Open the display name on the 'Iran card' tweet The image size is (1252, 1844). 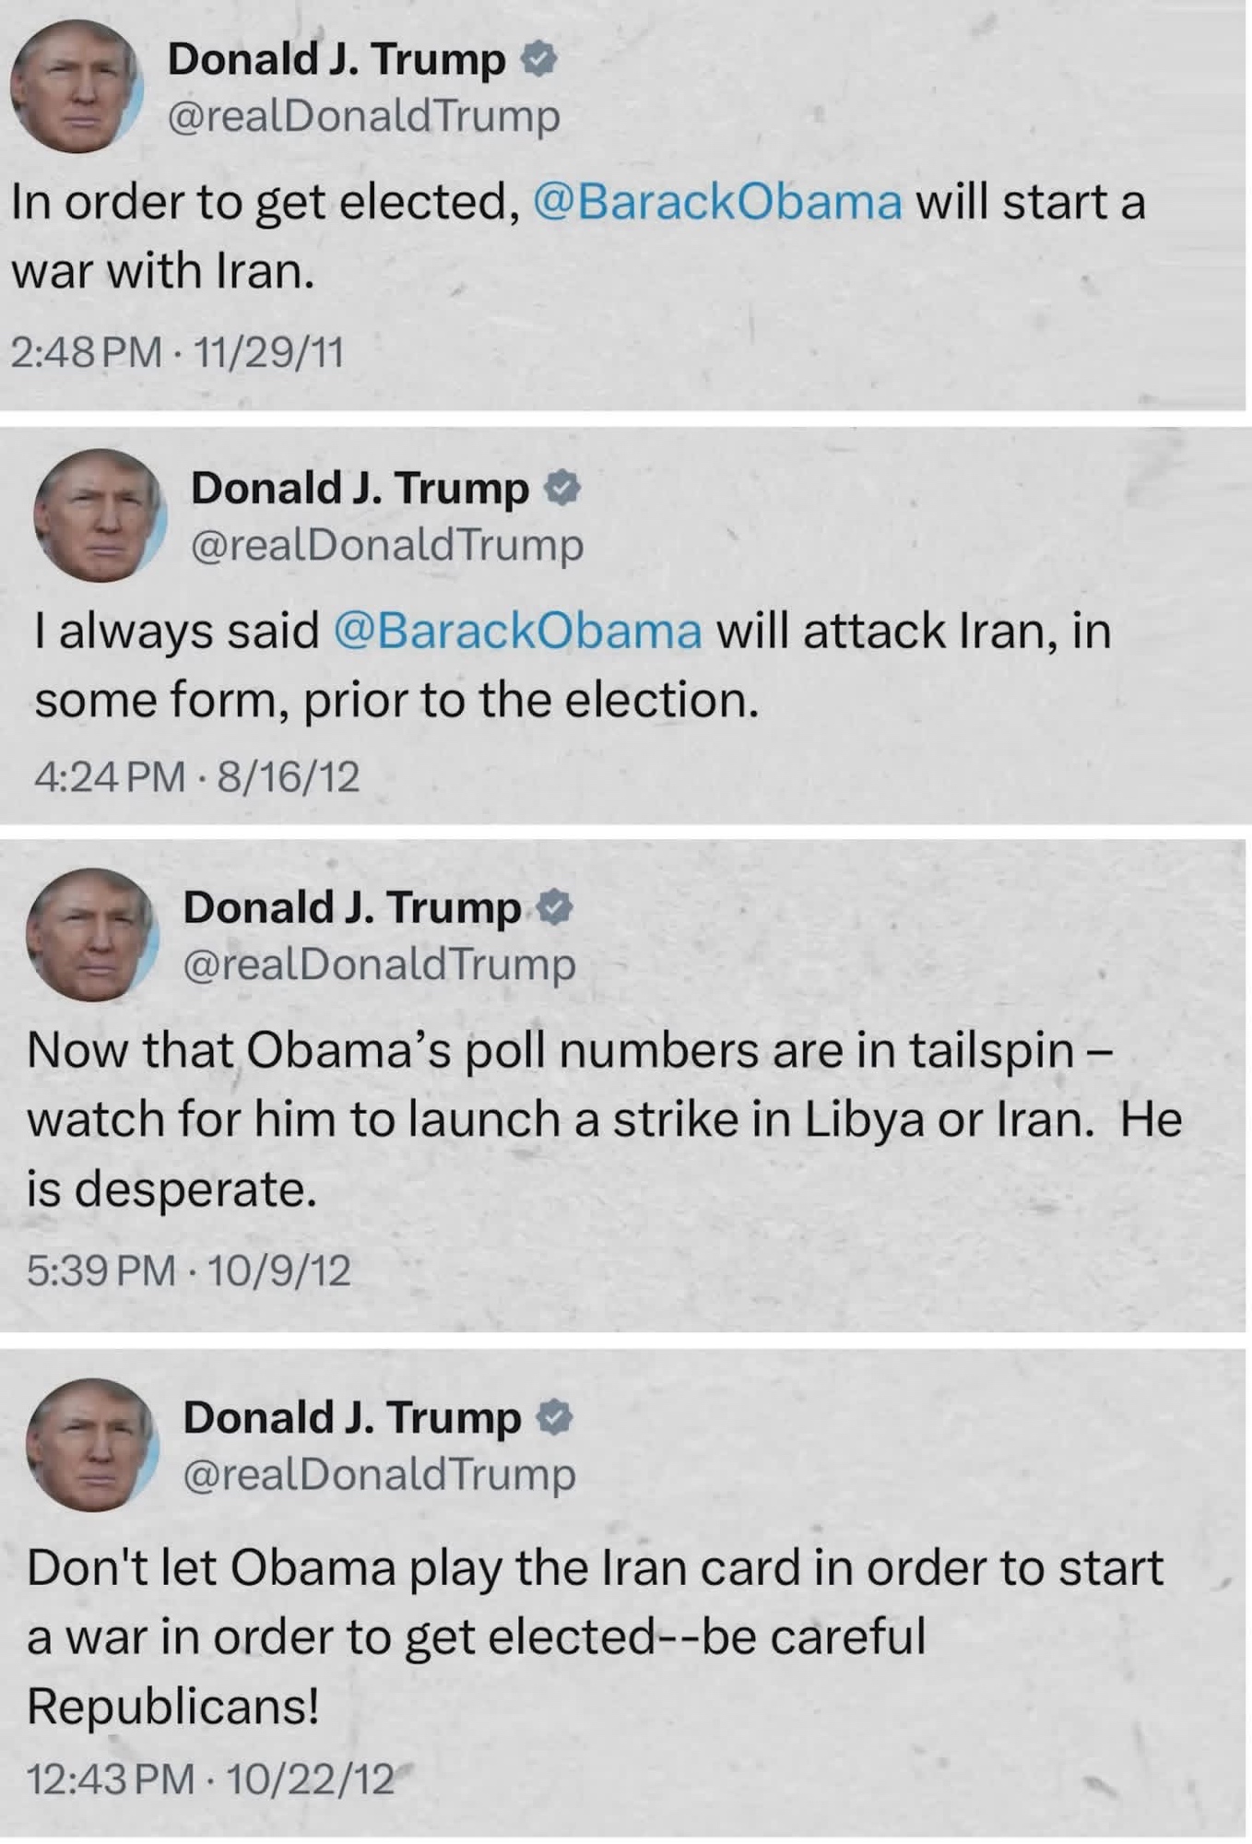click(x=351, y=1417)
